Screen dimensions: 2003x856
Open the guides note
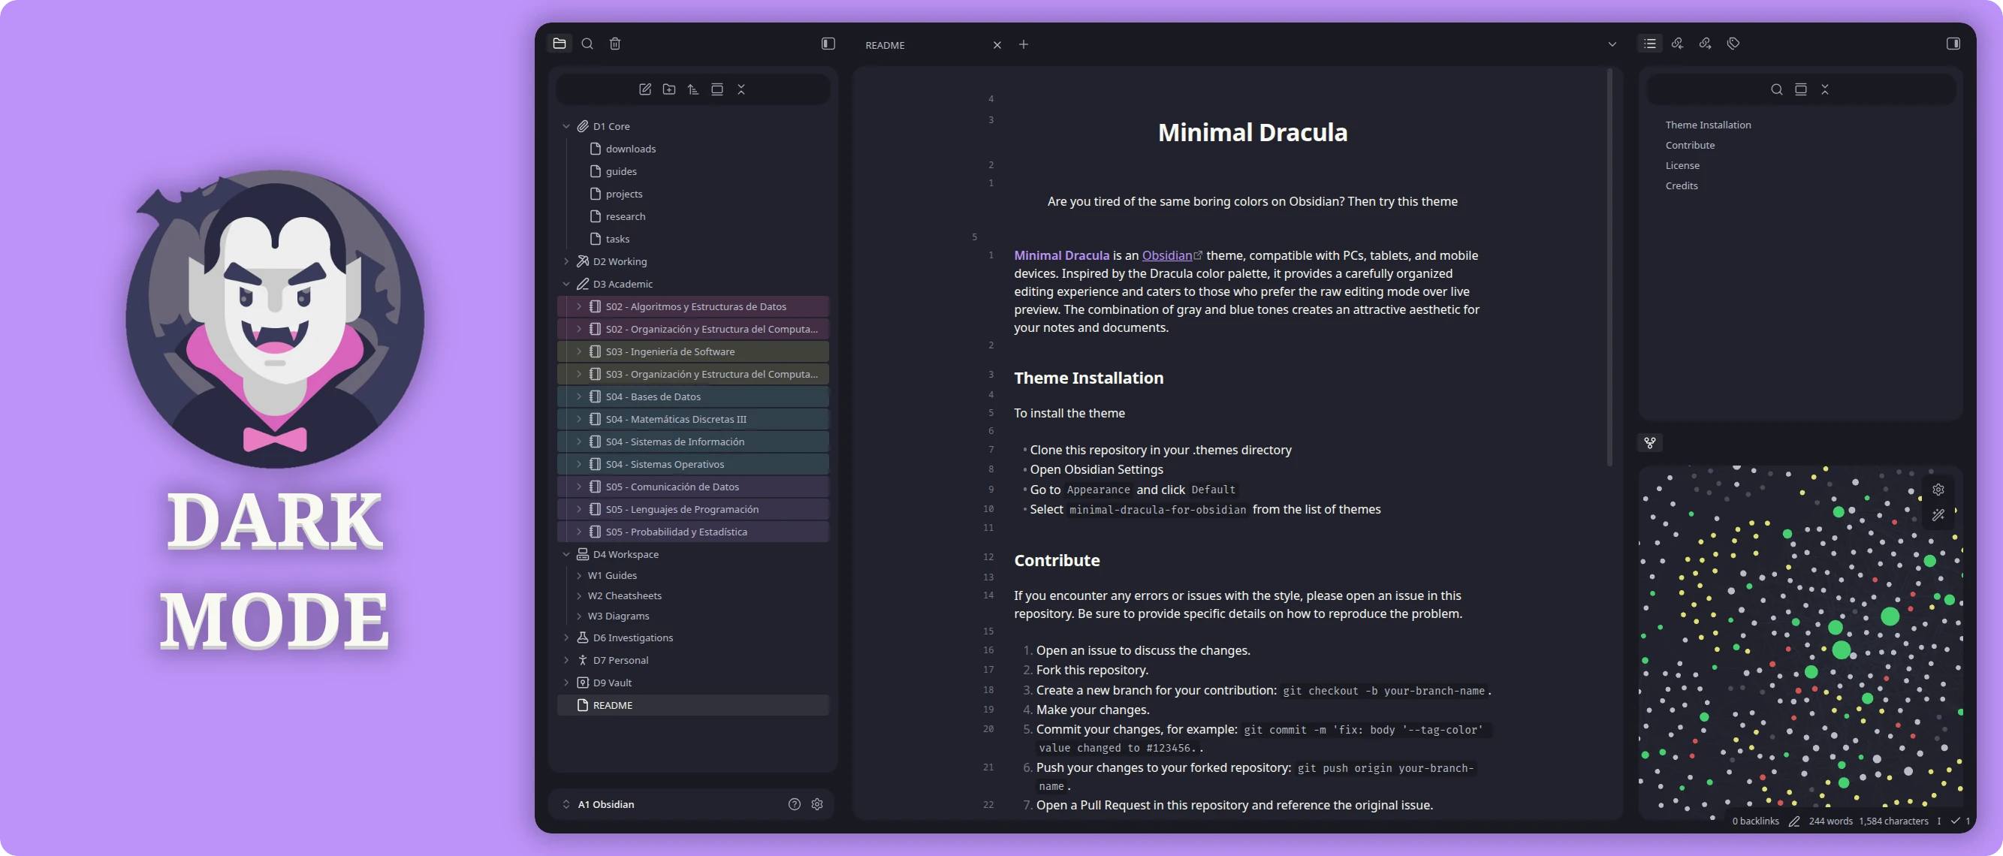tap(692, 171)
